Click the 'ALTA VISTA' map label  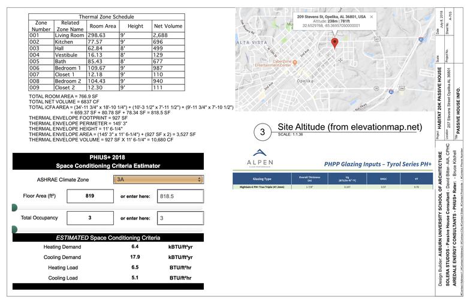click(252, 43)
